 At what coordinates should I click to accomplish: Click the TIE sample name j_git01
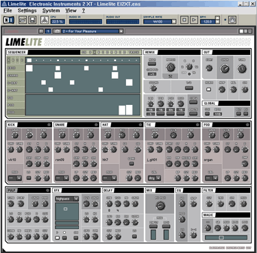pos(151,160)
